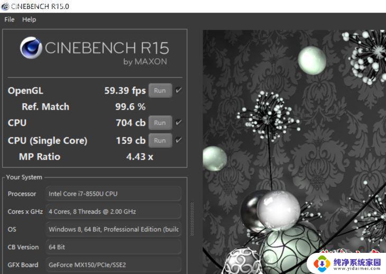Click the OpenGL label

point(25,90)
